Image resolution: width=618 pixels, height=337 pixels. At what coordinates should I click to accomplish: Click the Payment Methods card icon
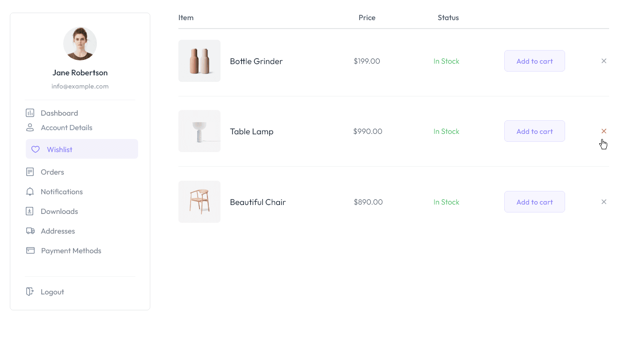coord(30,250)
